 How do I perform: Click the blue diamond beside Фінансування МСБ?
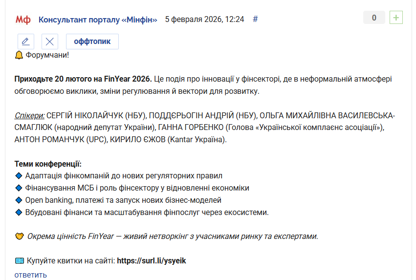19,188
